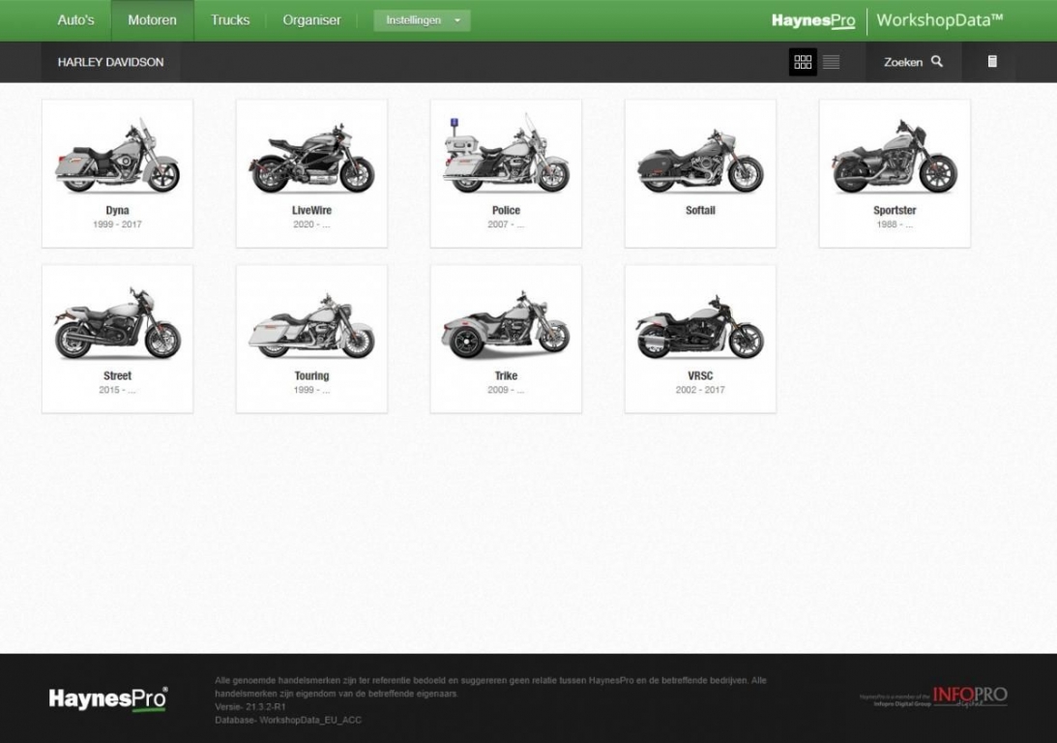Open the VRSC motorcycle image

[x=700, y=327]
